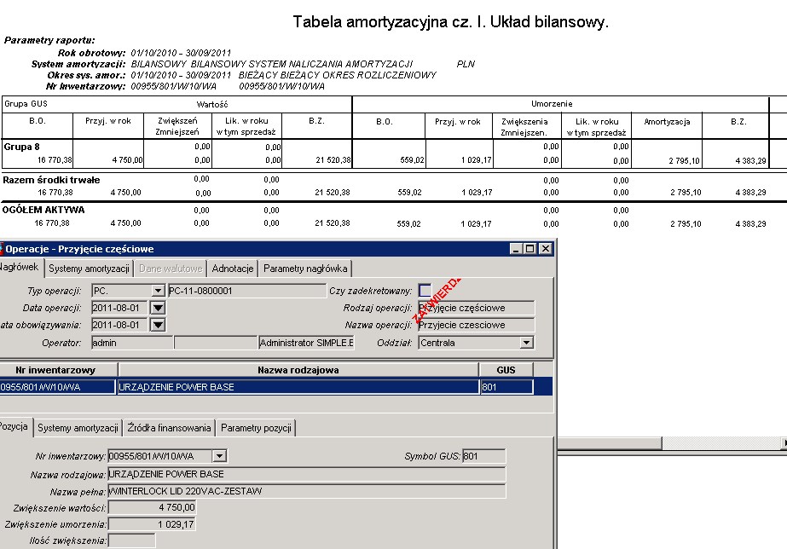This screenshot has height=549, width=787.
Task: Open the Oddział Centrala dropdown
Action: click(526, 343)
